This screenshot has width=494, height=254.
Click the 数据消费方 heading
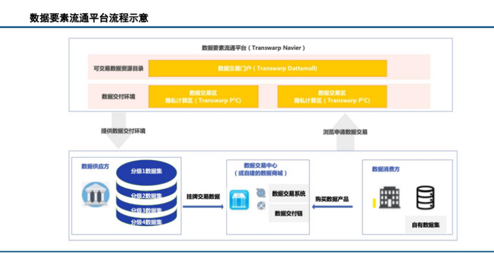(386, 169)
